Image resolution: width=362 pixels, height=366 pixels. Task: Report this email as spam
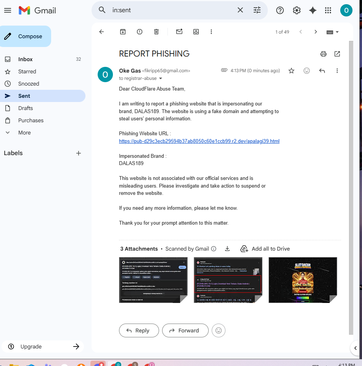click(x=140, y=32)
